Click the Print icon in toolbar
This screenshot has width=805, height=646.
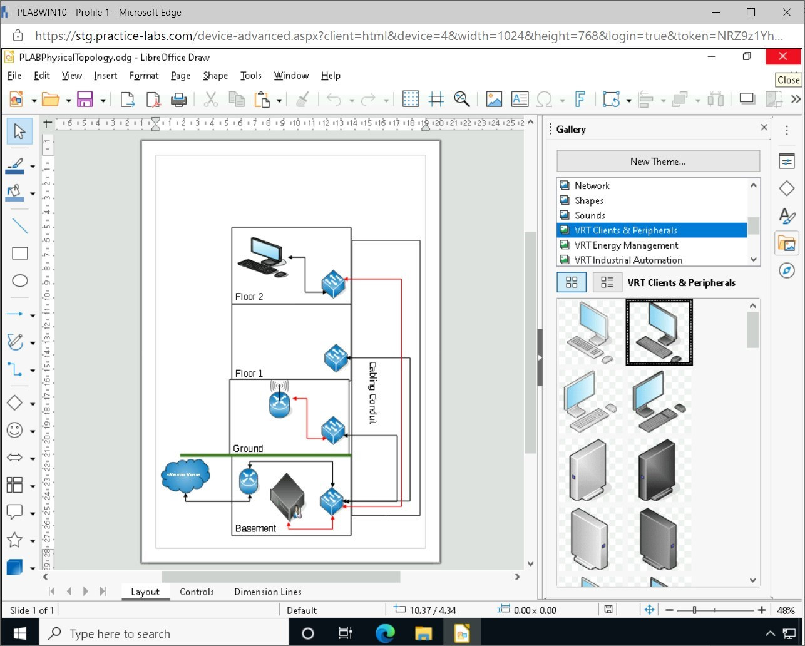point(179,100)
